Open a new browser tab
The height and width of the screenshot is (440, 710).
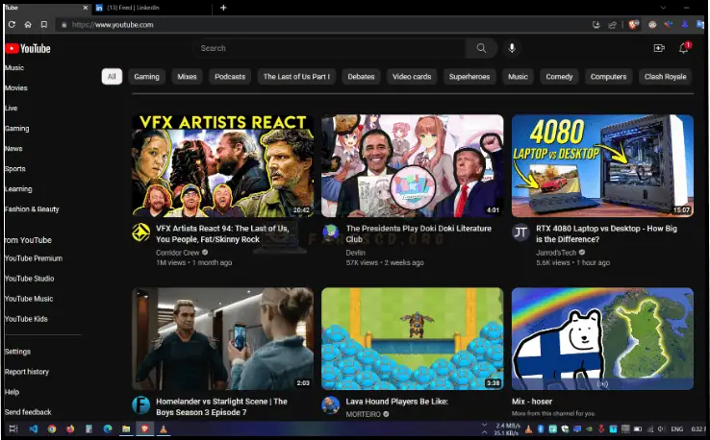point(223,8)
